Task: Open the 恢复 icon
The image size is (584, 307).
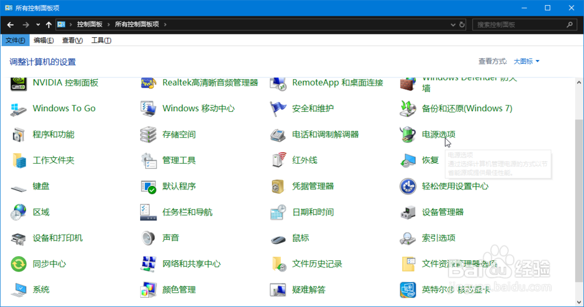Action: (408, 160)
